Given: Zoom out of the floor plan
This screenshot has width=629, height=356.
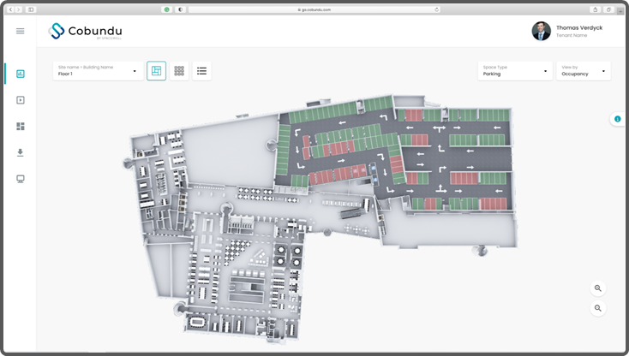Looking at the screenshot, I should 597,308.
